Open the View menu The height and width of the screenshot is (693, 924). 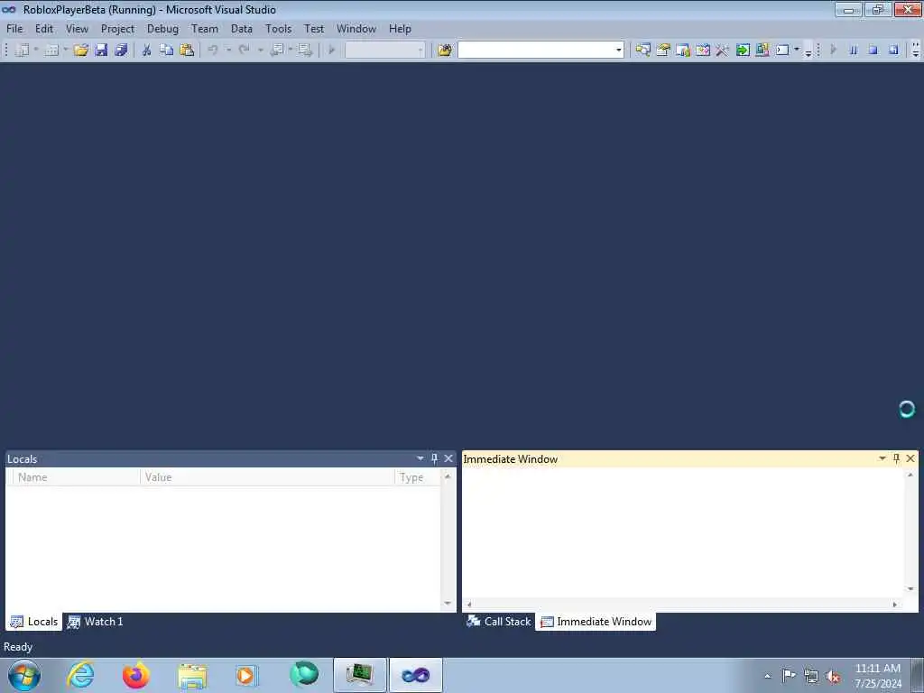click(x=77, y=28)
